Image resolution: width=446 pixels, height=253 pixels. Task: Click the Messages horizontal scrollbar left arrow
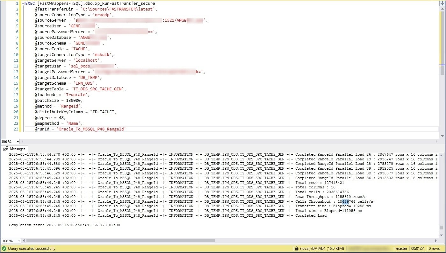tap(24, 241)
